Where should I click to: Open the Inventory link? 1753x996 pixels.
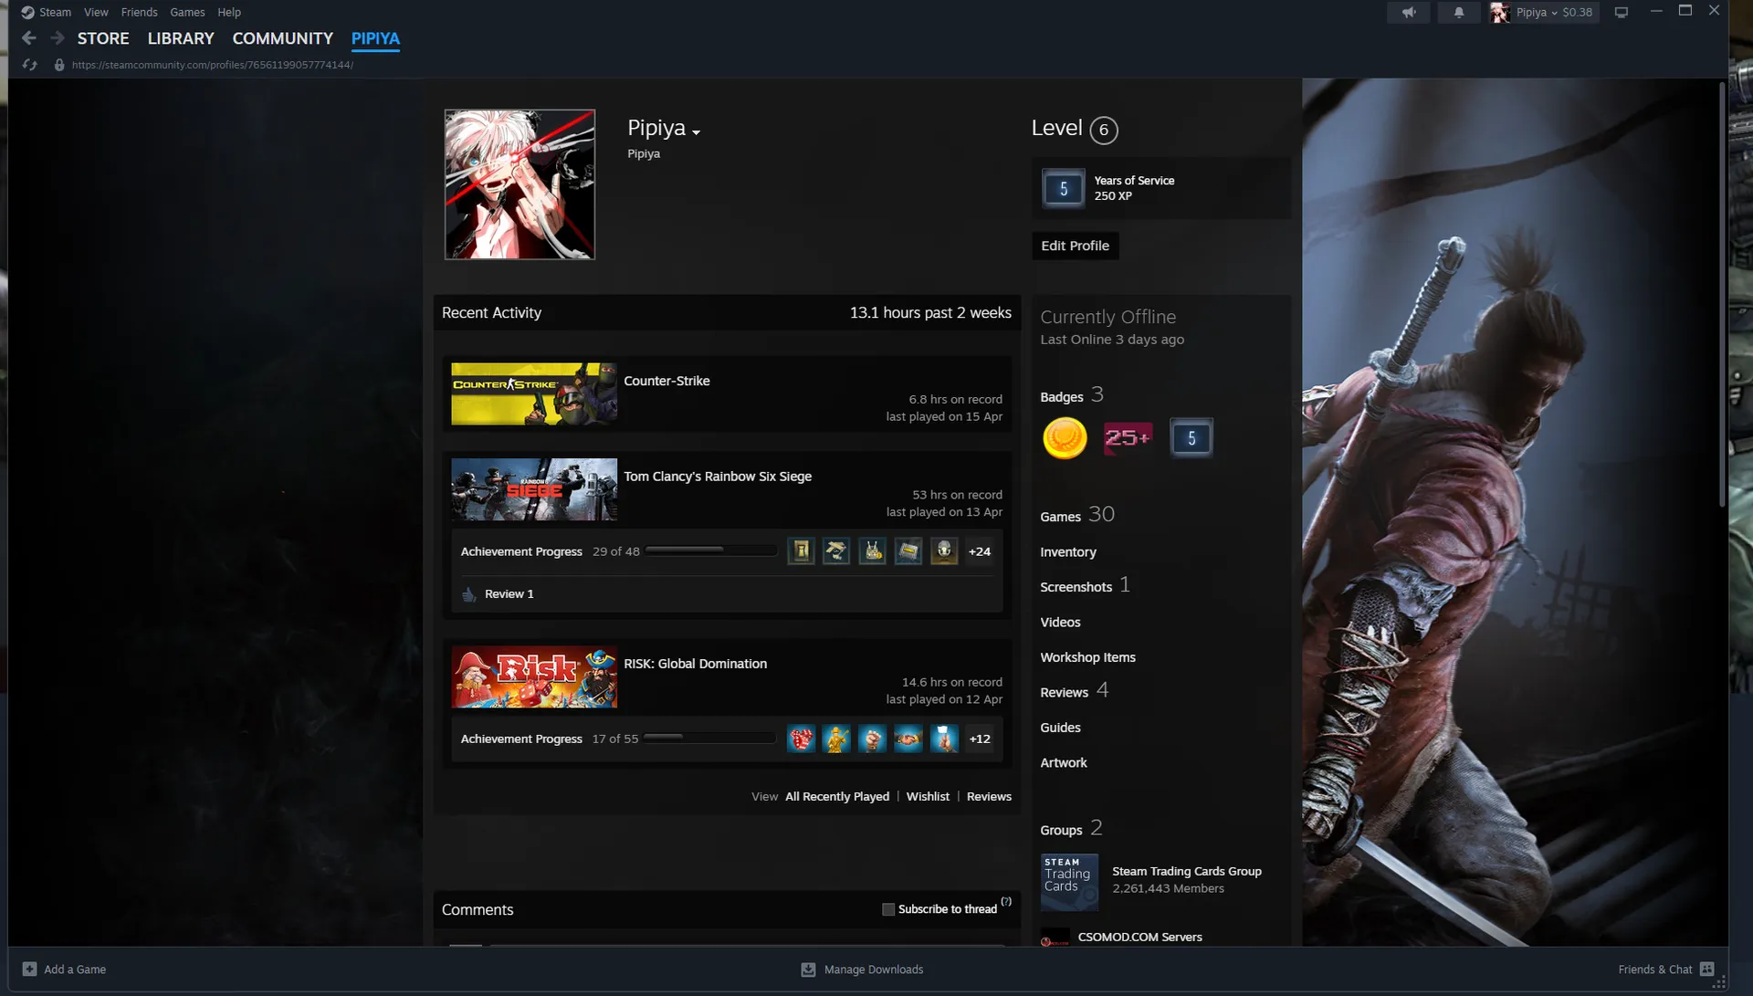click(x=1068, y=552)
